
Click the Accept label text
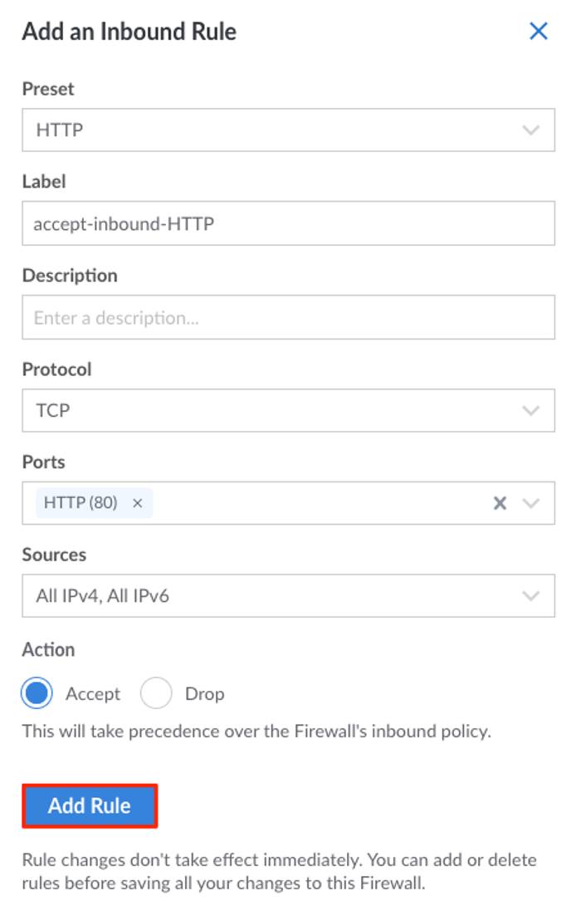(91, 693)
